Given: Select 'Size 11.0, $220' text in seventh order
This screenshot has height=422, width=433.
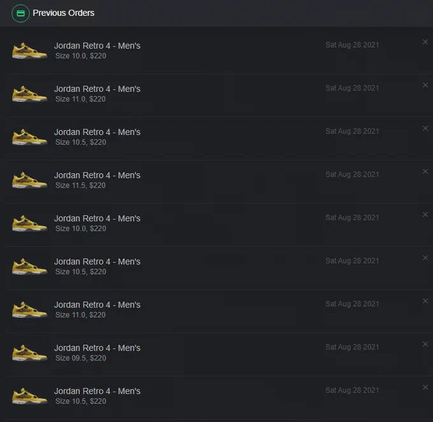Looking at the screenshot, I should (80, 315).
